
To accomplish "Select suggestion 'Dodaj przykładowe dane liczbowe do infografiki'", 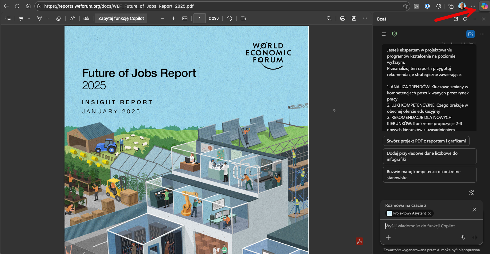I will pos(429,156).
